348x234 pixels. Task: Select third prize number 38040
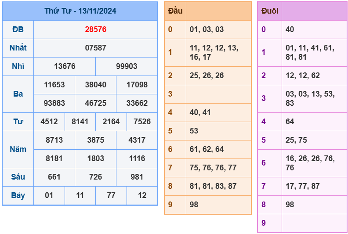point(95,85)
